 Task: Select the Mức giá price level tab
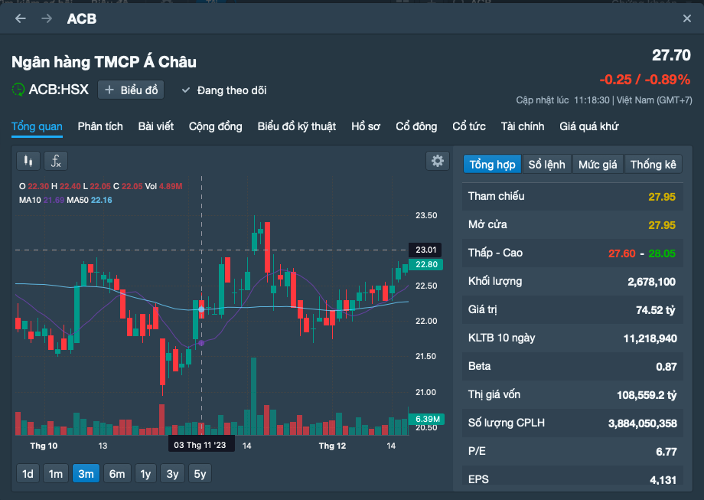click(x=598, y=165)
